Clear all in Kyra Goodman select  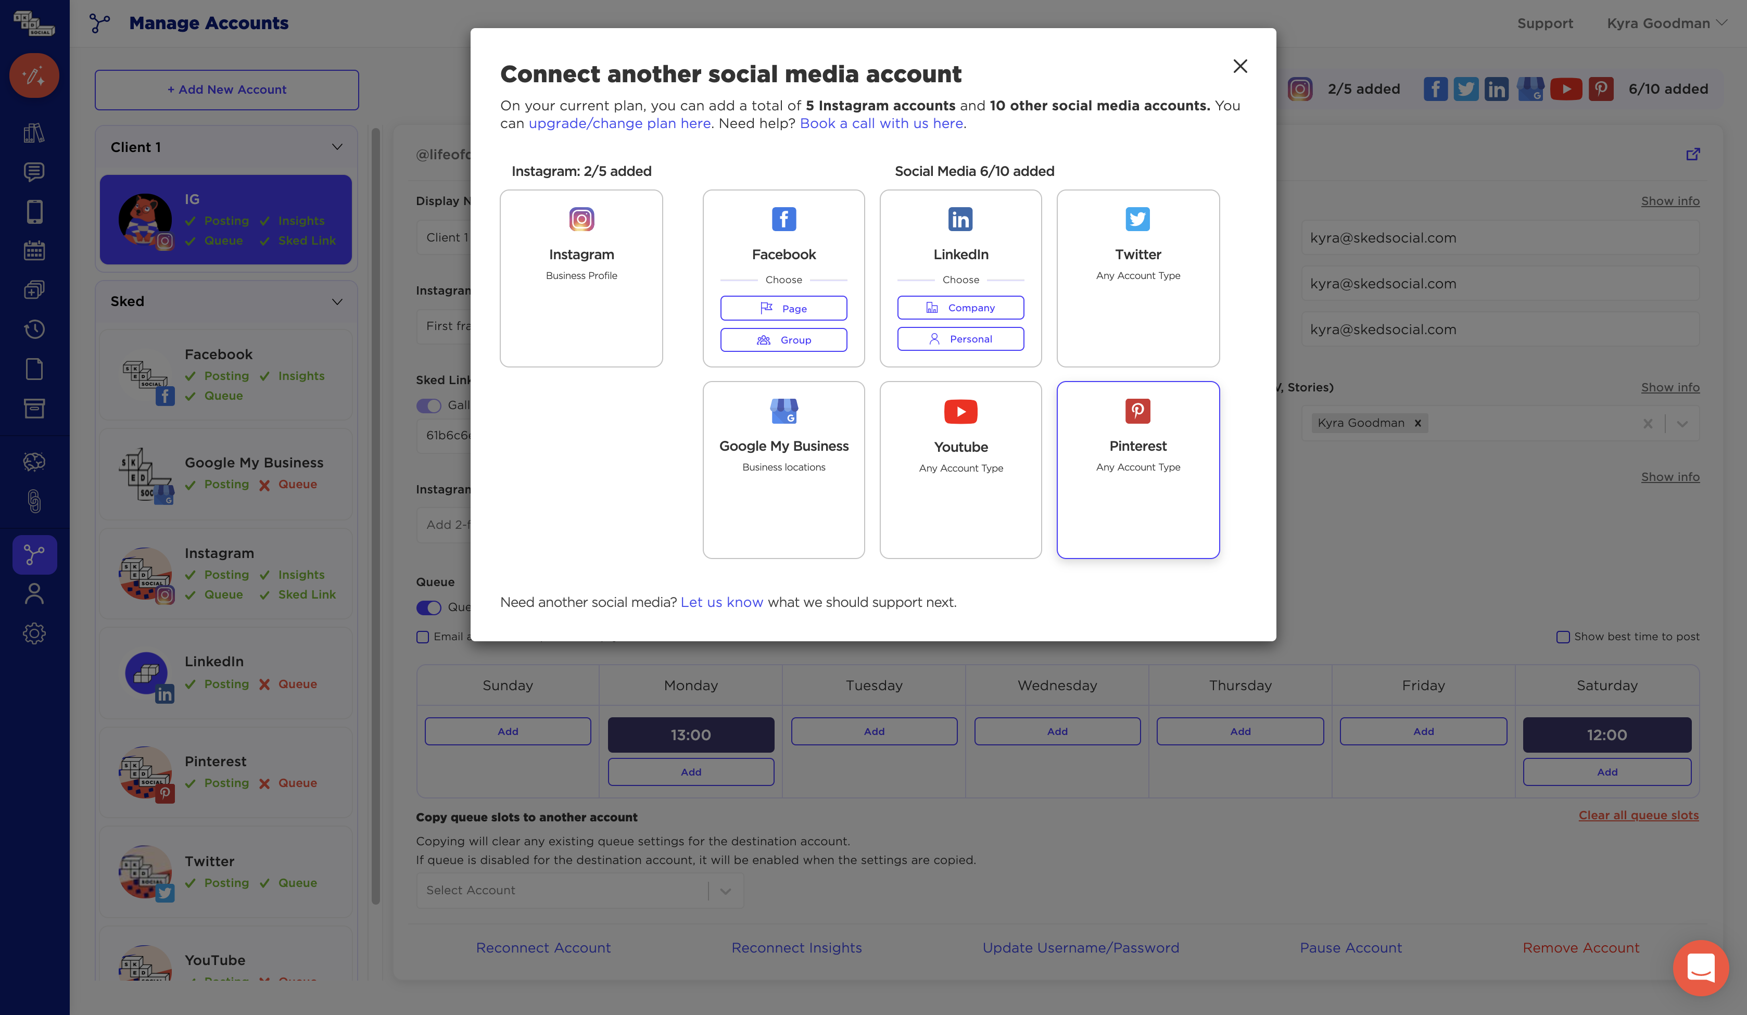click(x=1648, y=423)
